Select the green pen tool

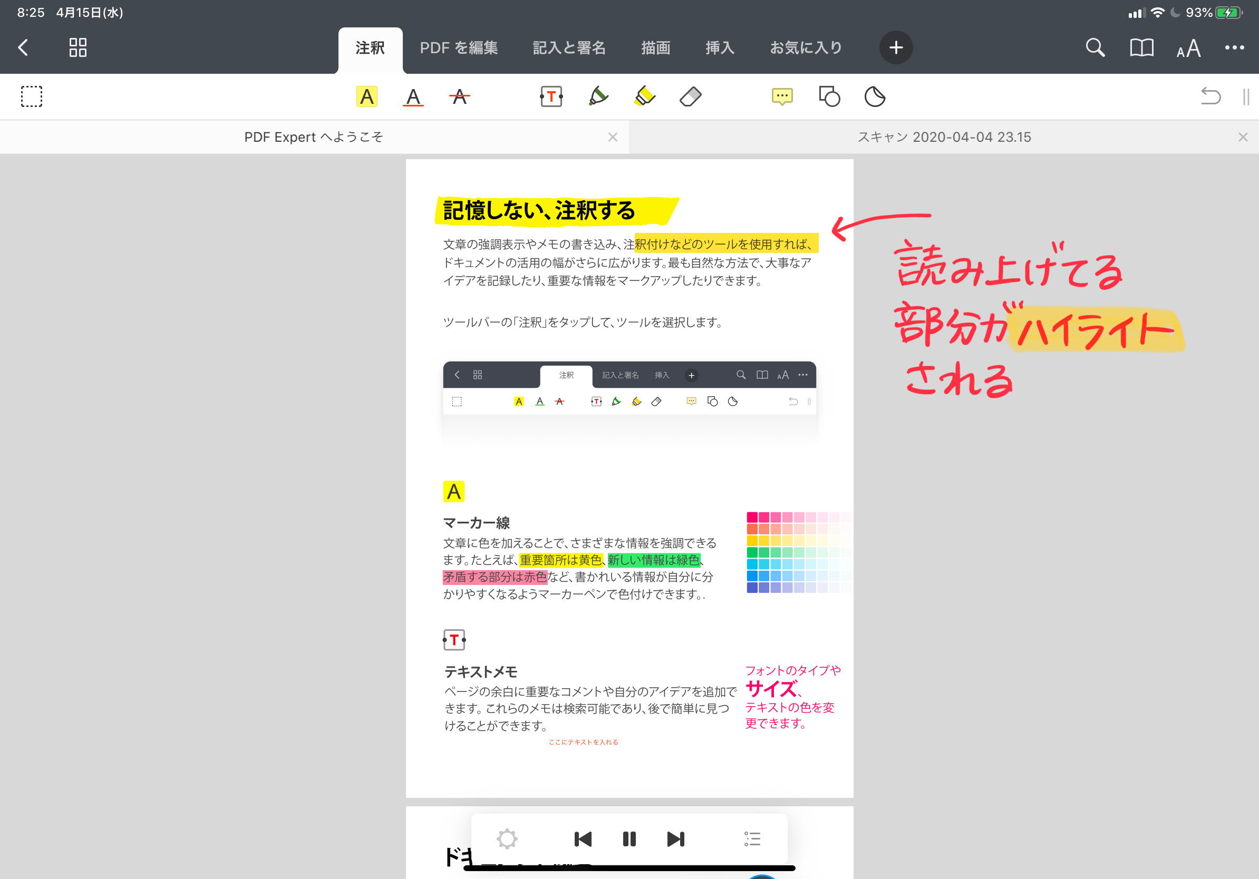598,96
